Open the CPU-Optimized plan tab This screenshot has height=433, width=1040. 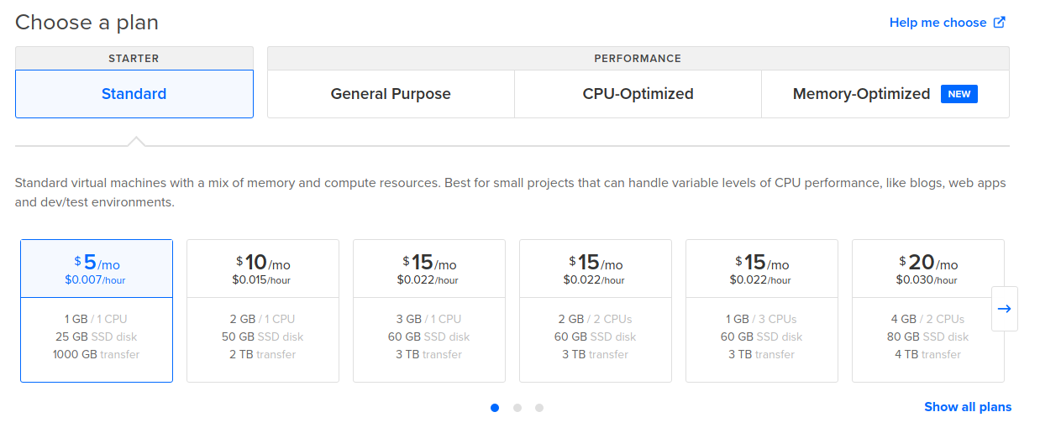click(x=638, y=94)
